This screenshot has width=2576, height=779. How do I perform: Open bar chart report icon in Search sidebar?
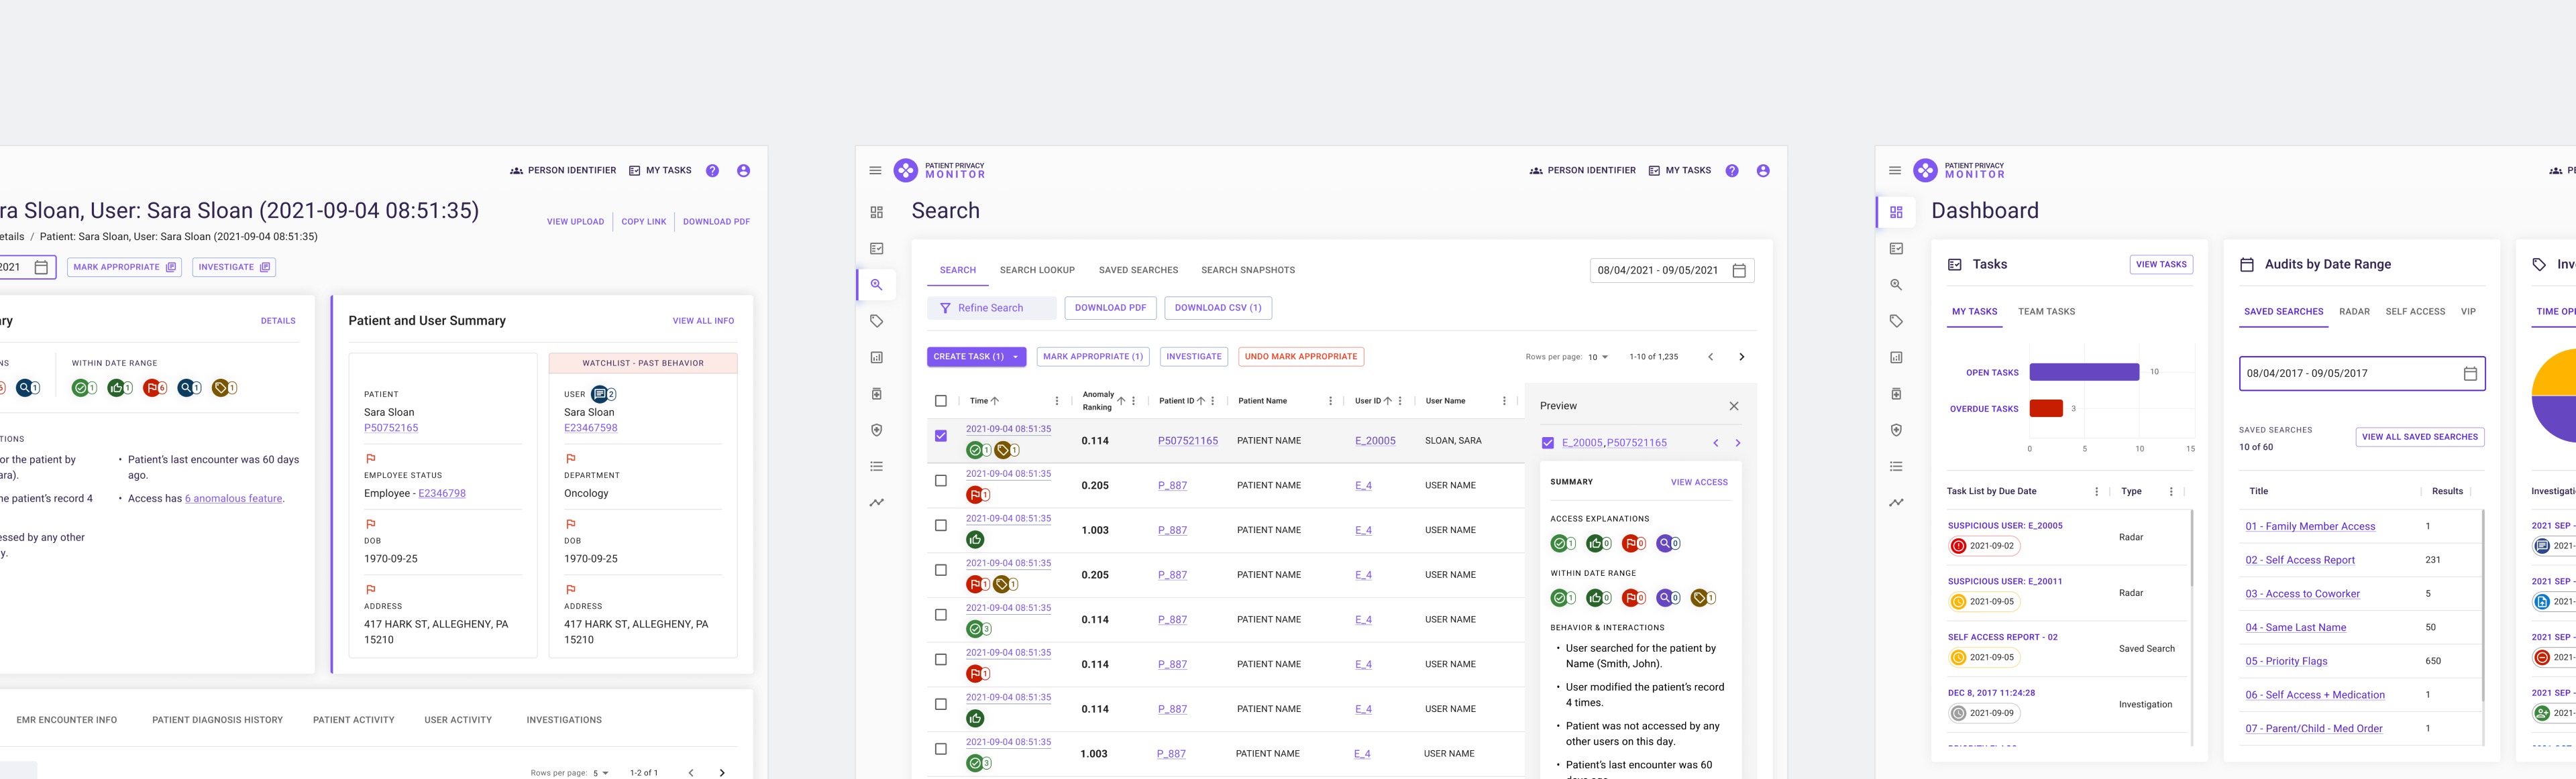click(877, 357)
